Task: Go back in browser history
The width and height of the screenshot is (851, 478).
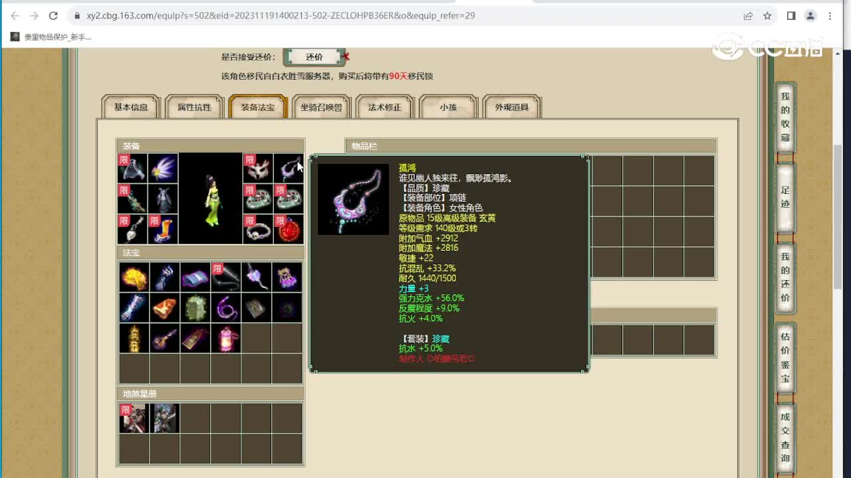Action: click(15, 15)
